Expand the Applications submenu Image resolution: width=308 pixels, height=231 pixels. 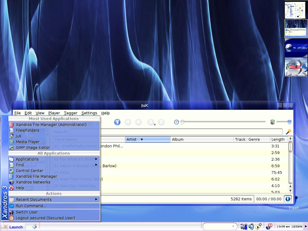coord(54,159)
